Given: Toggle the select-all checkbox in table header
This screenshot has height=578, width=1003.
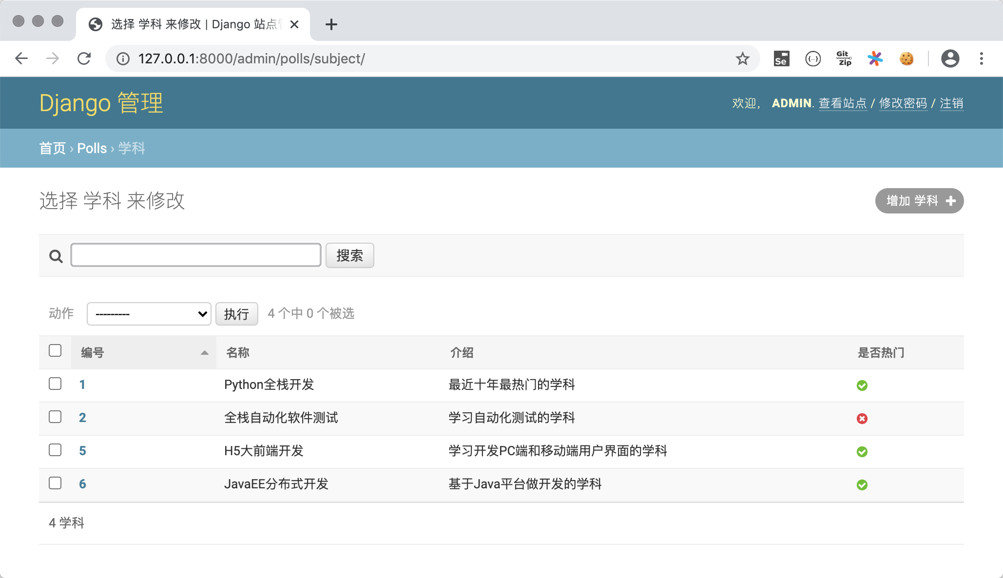Looking at the screenshot, I should tap(55, 351).
